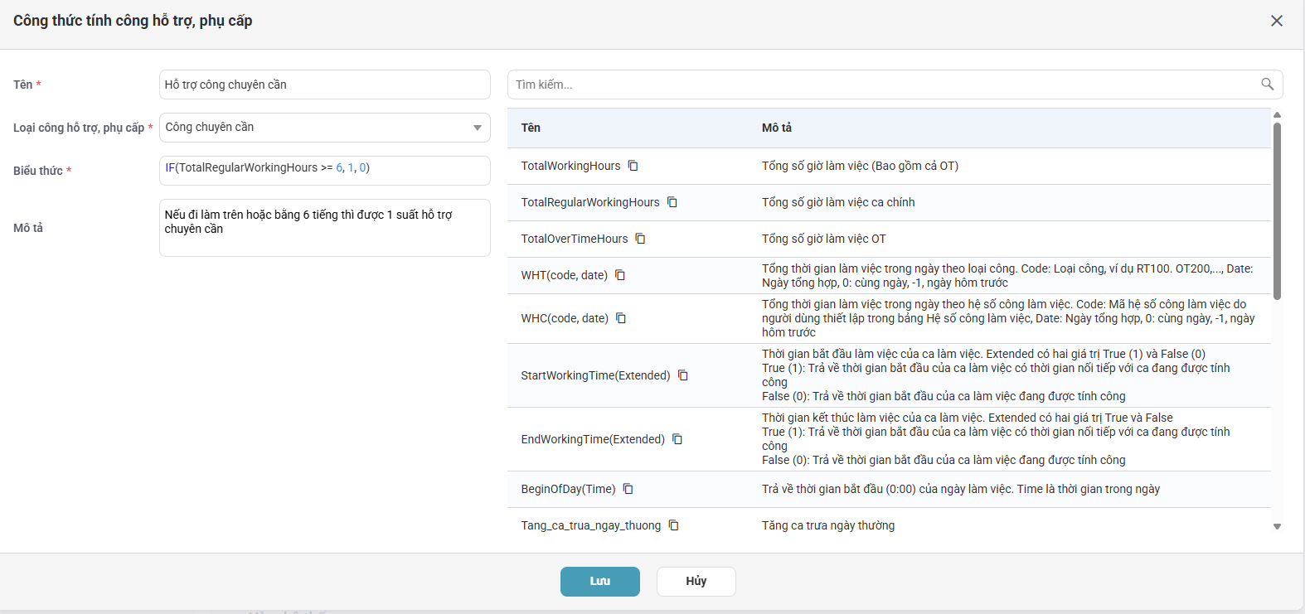Screen dimensions: 1305x614
Task: Click the scrollbar up arrow in the table
Action: [1277, 114]
